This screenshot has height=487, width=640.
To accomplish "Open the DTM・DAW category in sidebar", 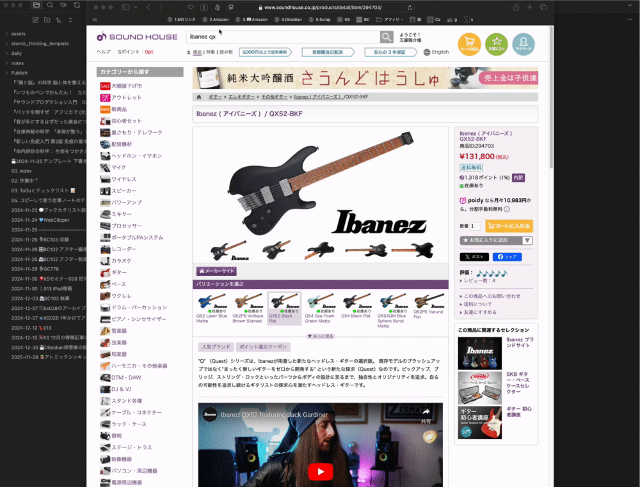I will tap(126, 378).
